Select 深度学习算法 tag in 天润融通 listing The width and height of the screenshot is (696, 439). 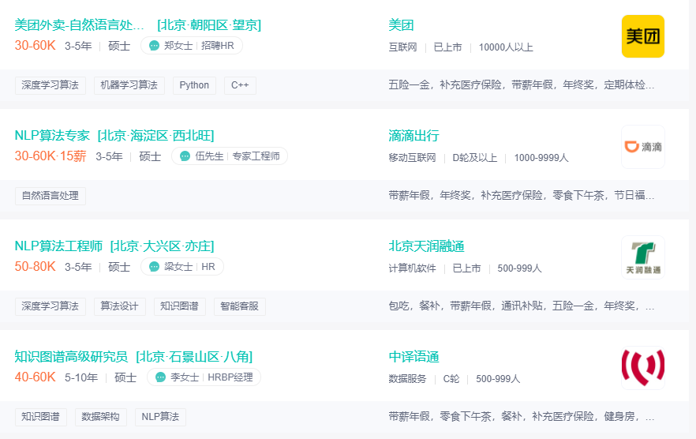click(x=51, y=306)
